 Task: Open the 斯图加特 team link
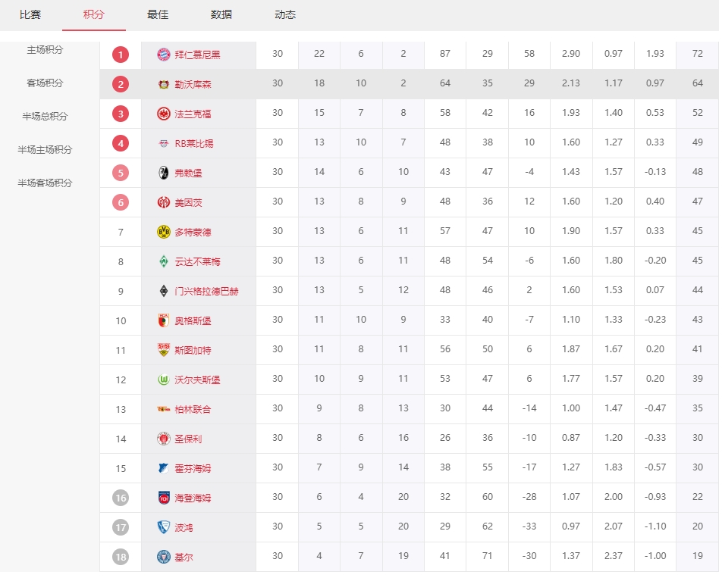tap(193, 350)
